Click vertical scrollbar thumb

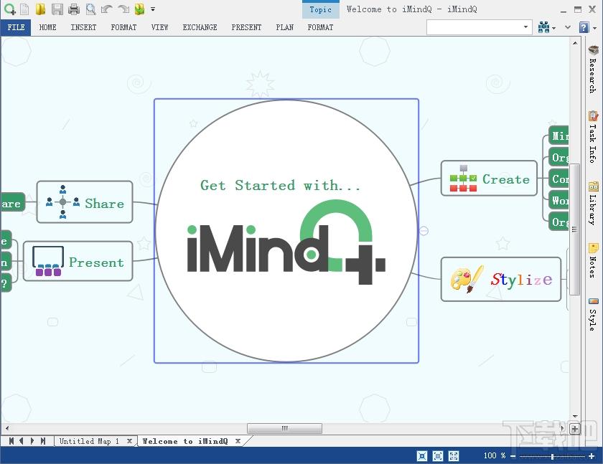574,229
